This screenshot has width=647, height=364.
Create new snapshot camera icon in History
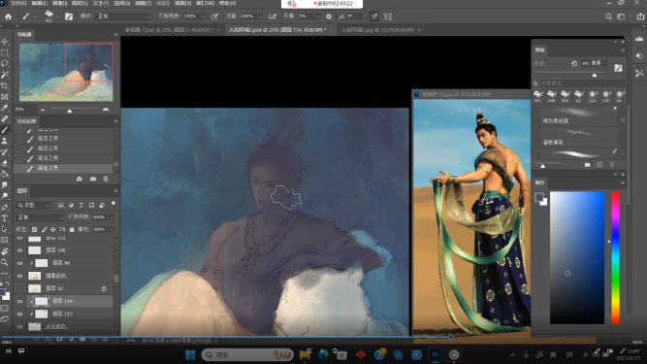point(93,179)
